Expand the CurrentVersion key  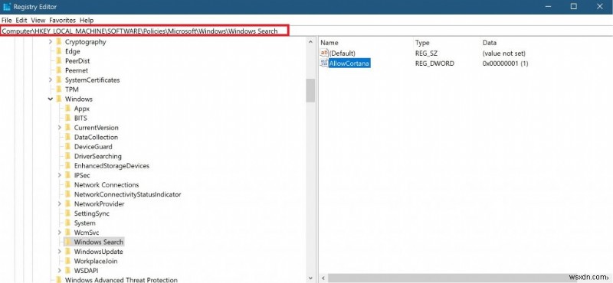point(60,128)
